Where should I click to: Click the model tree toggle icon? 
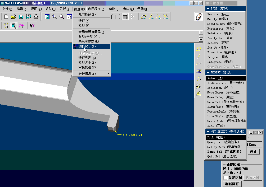pos(132,17)
